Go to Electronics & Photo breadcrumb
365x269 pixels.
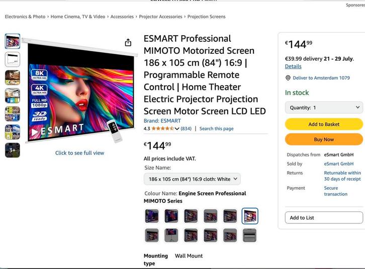point(25,17)
